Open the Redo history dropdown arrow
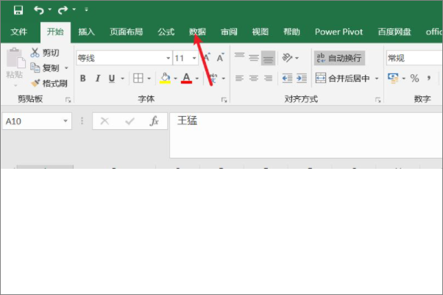The height and width of the screenshot is (295, 443). (x=74, y=10)
